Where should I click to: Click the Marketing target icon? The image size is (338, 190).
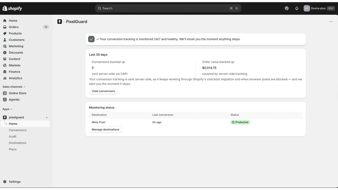5,46
